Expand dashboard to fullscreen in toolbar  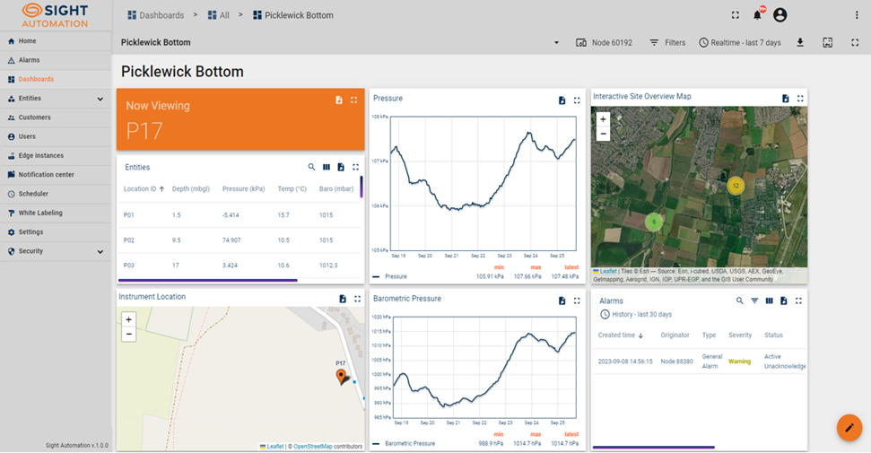coord(855,42)
